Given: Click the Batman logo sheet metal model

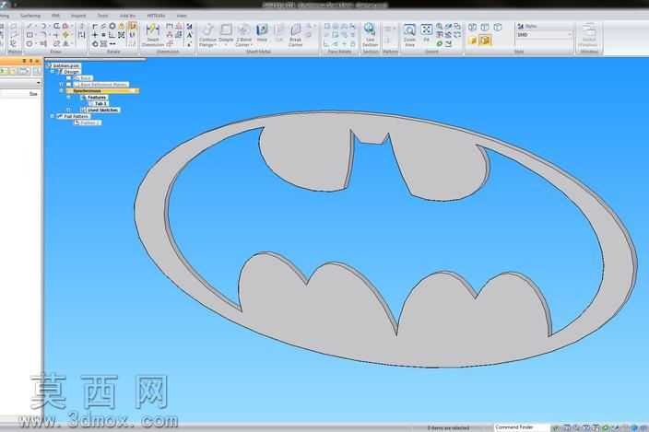Looking at the screenshot, I should (x=385, y=239).
